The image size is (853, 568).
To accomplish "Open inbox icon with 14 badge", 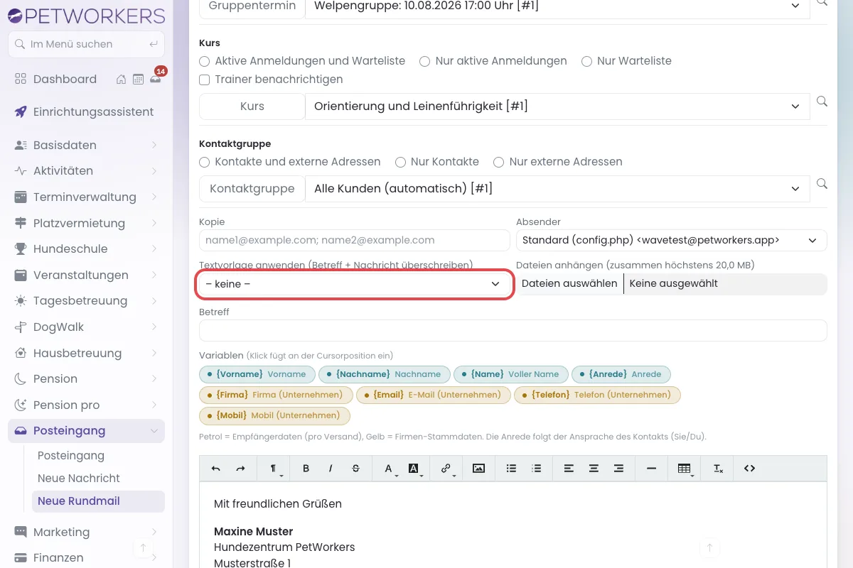I will point(155,79).
